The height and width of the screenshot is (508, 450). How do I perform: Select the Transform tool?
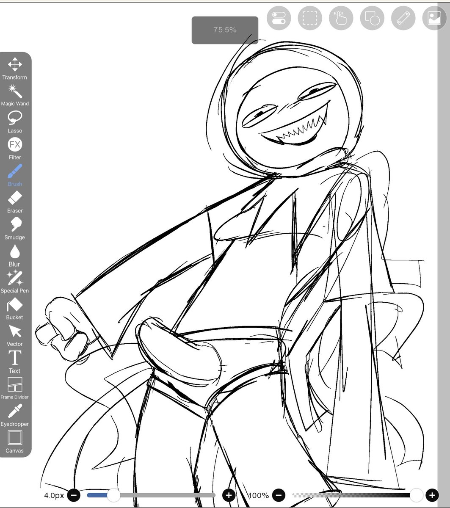click(x=15, y=69)
